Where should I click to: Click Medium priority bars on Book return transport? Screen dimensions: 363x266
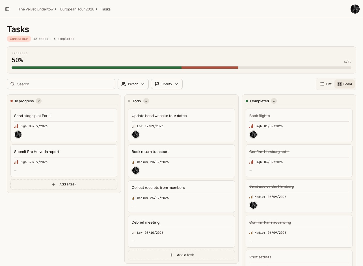click(x=134, y=162)
